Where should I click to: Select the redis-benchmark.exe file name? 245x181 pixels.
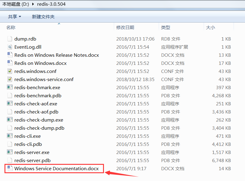(37, 88)
